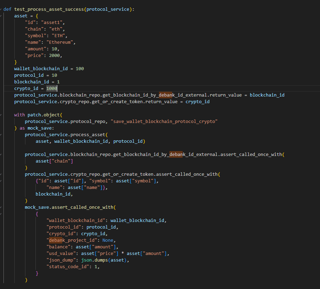The image size is (320, 289).
Task: Click the def keyword at the top
Action: tap(7, 9)
